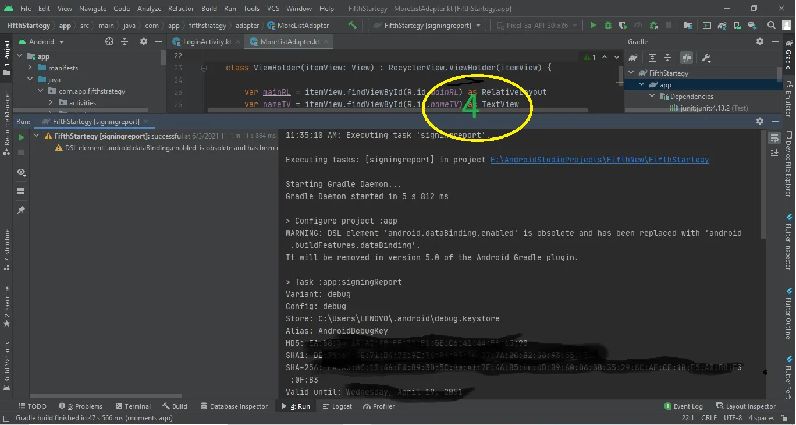Toggle the Run panel eye view filter
Screen dimensions: 796x425
pos(21,172)
